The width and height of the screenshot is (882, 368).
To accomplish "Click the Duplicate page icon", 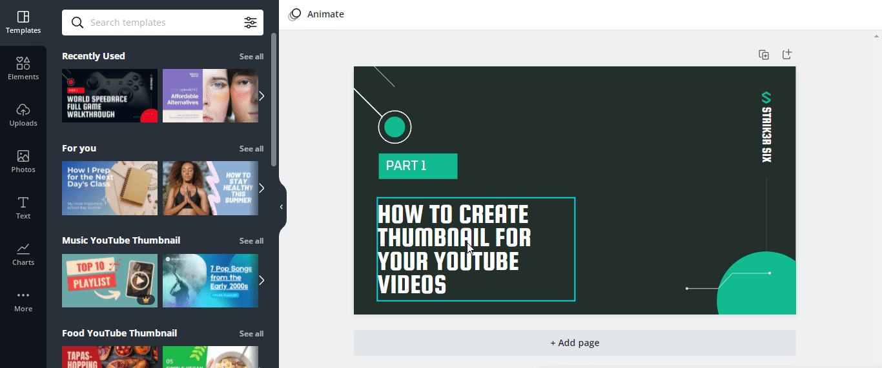I will 764,55.
